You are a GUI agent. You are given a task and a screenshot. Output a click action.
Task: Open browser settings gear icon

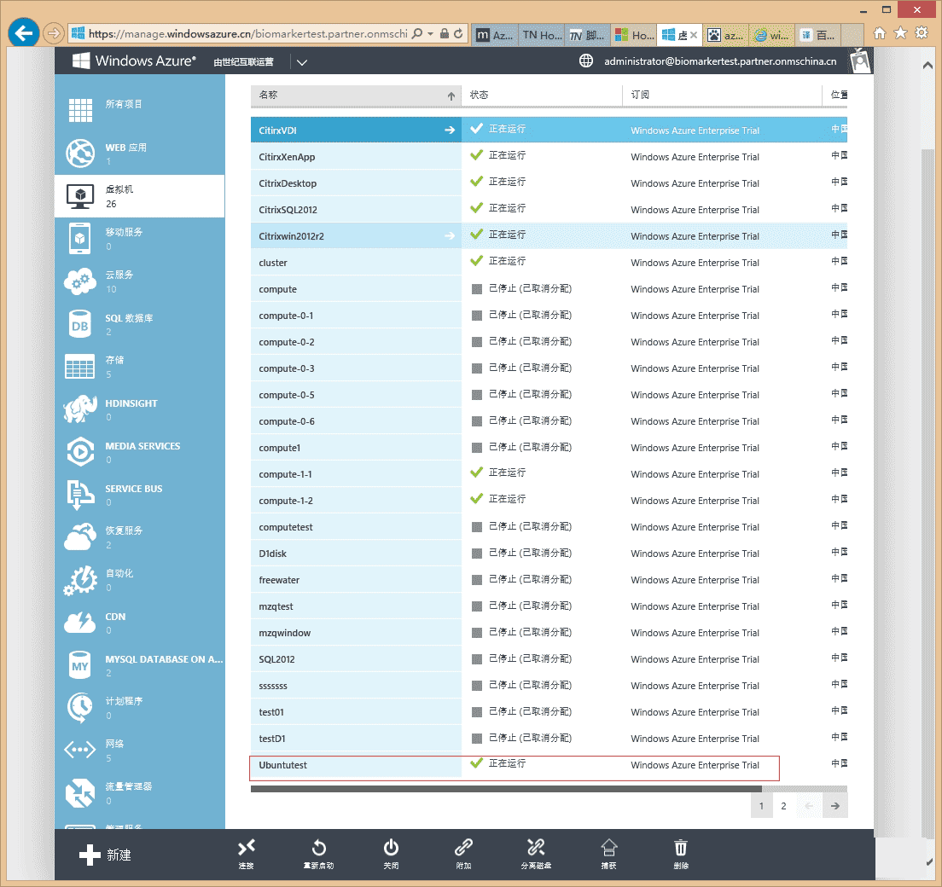click(921, 33)
